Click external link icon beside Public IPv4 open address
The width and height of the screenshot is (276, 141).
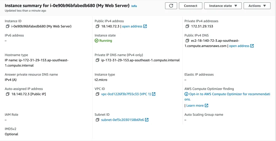point(145,26)
